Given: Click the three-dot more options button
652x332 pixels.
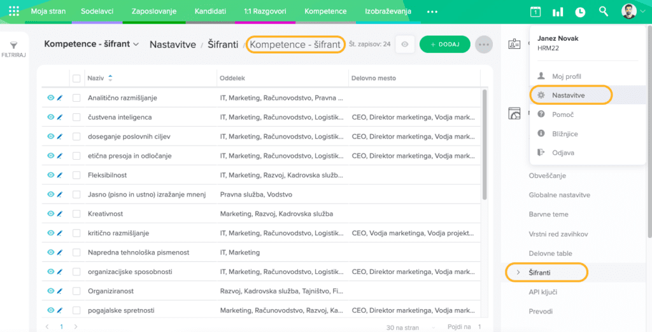Looking at the screenshot, I should coord(484,45).
